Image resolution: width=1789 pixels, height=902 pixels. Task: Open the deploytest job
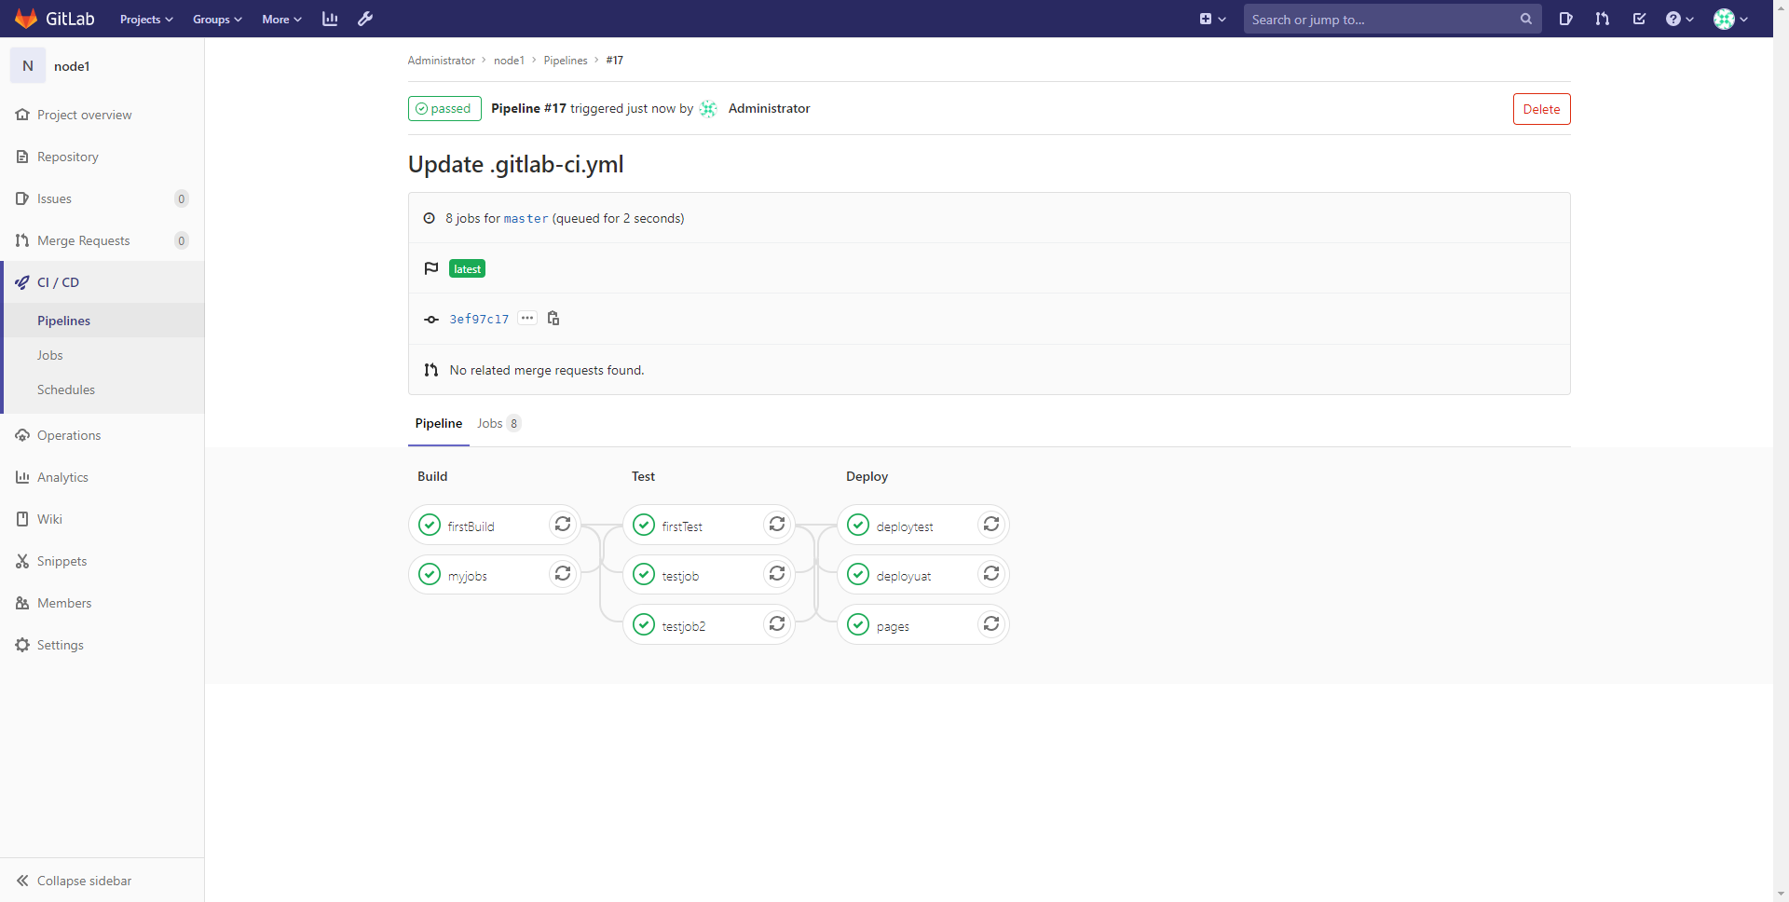tap(907, 526)
